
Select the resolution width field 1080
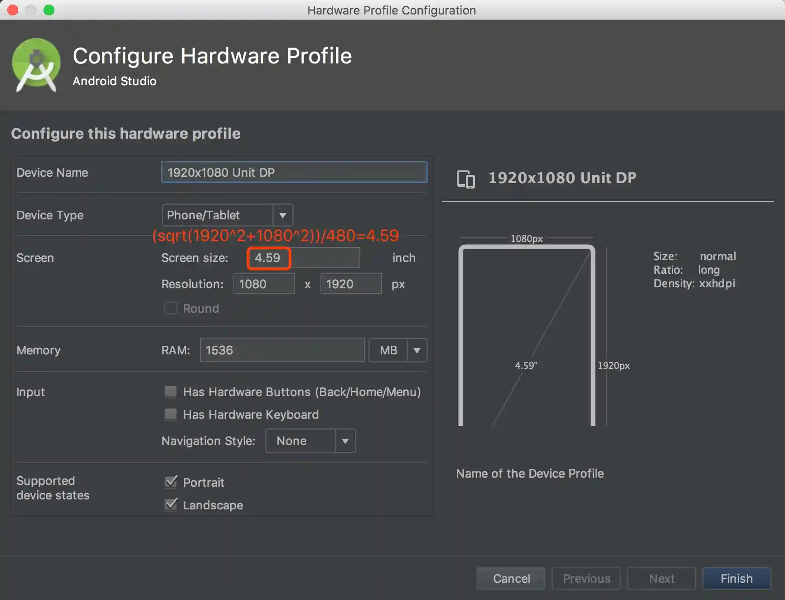(264, 284)
